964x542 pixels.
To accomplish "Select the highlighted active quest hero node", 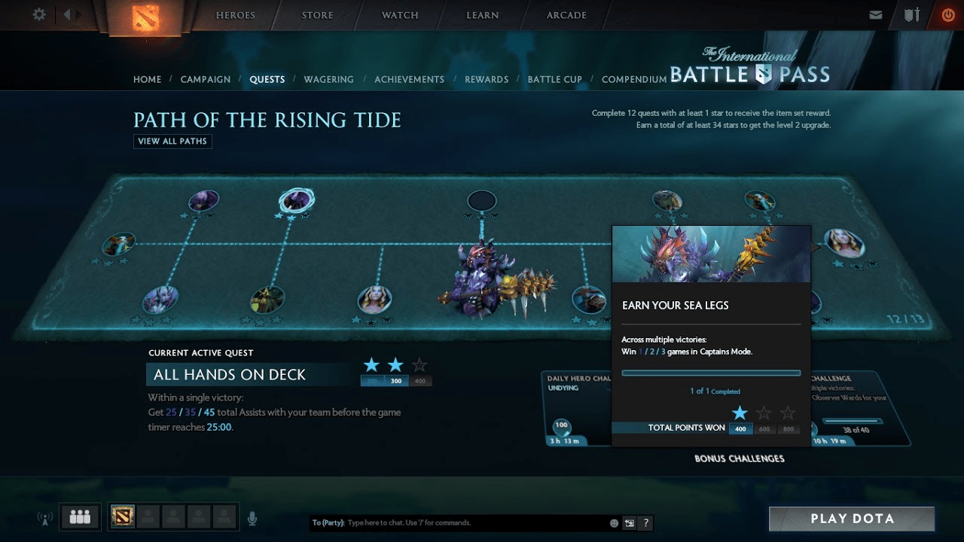I will 296,200.
